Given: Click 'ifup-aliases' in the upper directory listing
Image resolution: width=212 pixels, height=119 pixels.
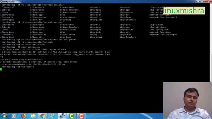Looking at the screenshot, I should coord(67,17).
